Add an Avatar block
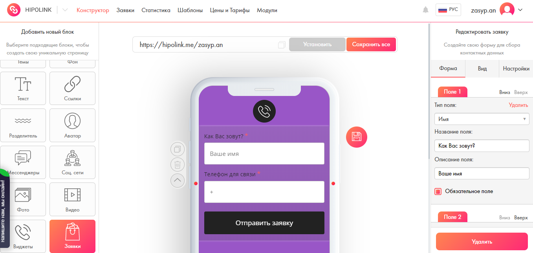Image resolution: width=533 pixels, height=253 pixels. [72, 125]
